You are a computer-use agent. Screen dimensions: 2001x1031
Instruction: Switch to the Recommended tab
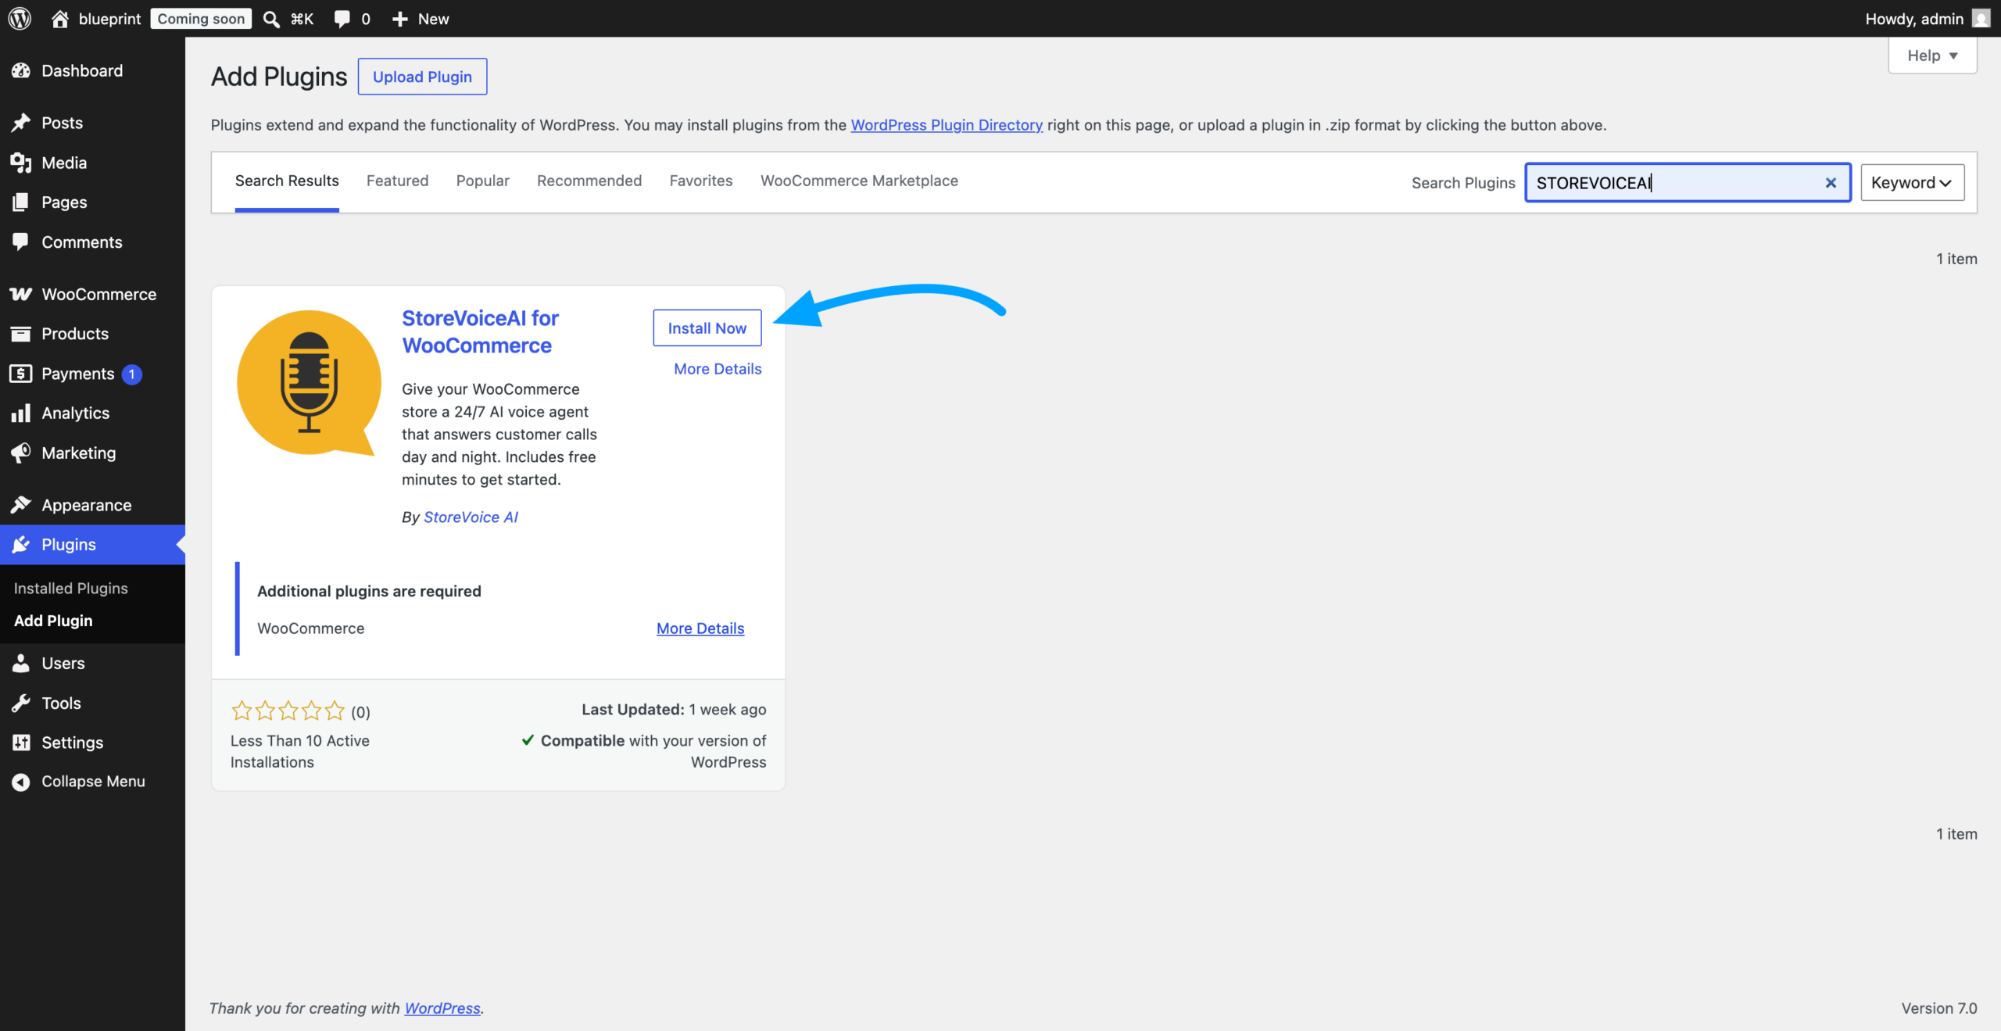coord(589,181)
